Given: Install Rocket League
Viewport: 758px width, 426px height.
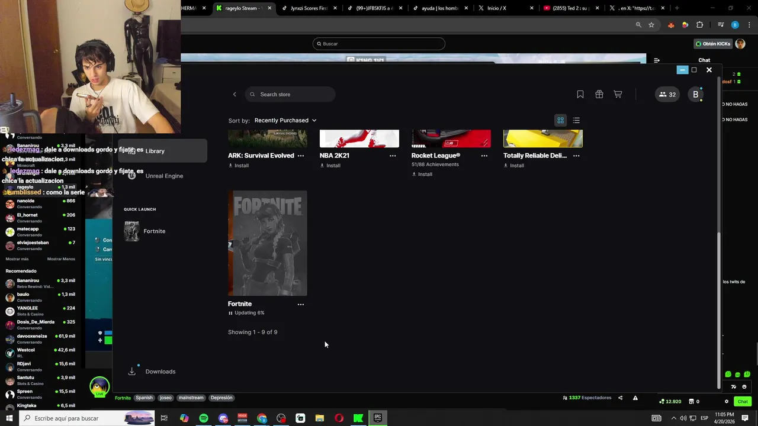Looking at the screenshot, I should (x=422, y=175).
